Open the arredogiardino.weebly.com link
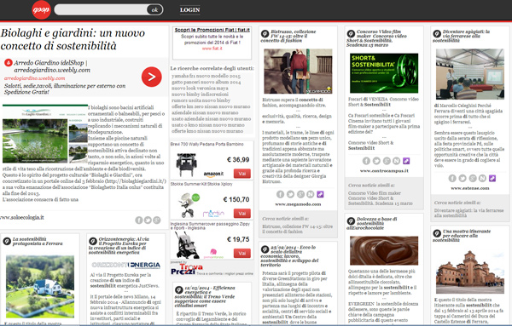This screenshot has width=512, height=326. tap(35, 78)
